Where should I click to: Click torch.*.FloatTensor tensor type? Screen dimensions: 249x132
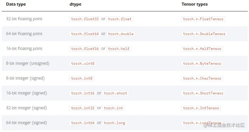203,19
